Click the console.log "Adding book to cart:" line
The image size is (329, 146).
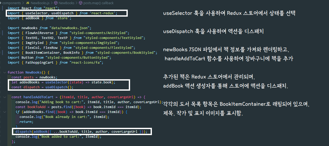coord(89,102)
